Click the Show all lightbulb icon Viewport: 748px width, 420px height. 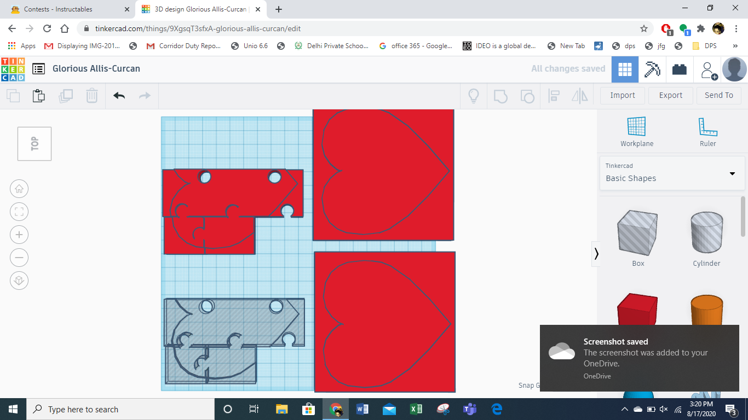click(474, 96)
